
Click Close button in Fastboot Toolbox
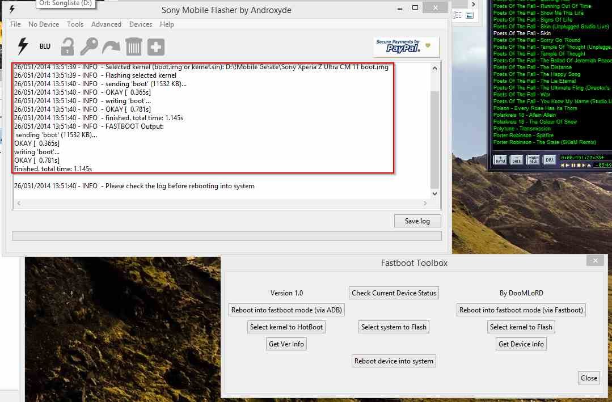pos(589,378)
